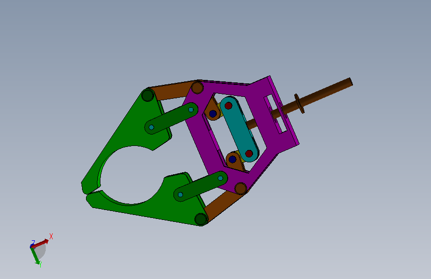Pick the brown pivot pin at frame bottom corner
The width and height of the screenshot is (431, 279).
click(x=241, y=189)
